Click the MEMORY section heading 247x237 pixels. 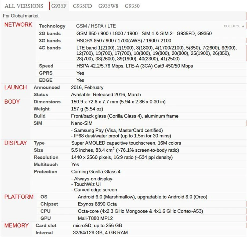click(x=16, y=225)
